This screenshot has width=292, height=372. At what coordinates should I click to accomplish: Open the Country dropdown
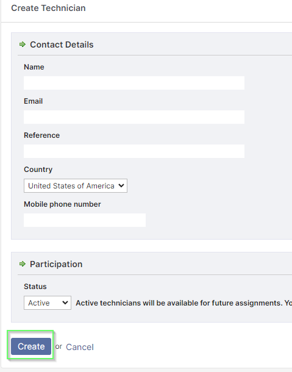click(76, 186)
